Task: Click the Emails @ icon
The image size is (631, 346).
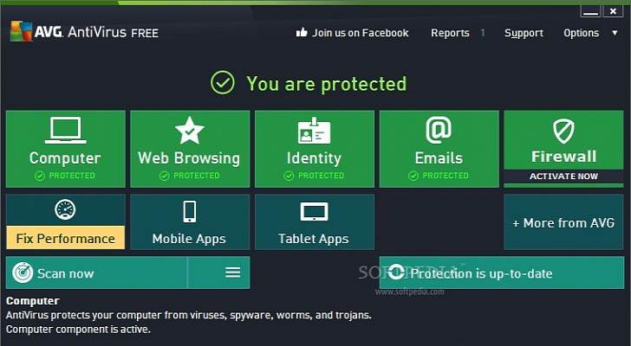Action: (439, 130)
